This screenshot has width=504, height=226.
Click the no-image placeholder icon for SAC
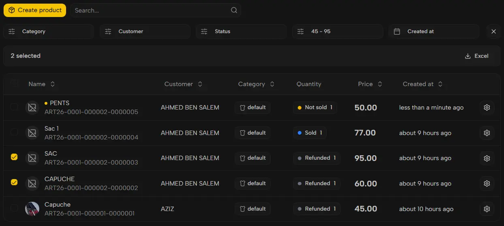[x=32, y=158]
